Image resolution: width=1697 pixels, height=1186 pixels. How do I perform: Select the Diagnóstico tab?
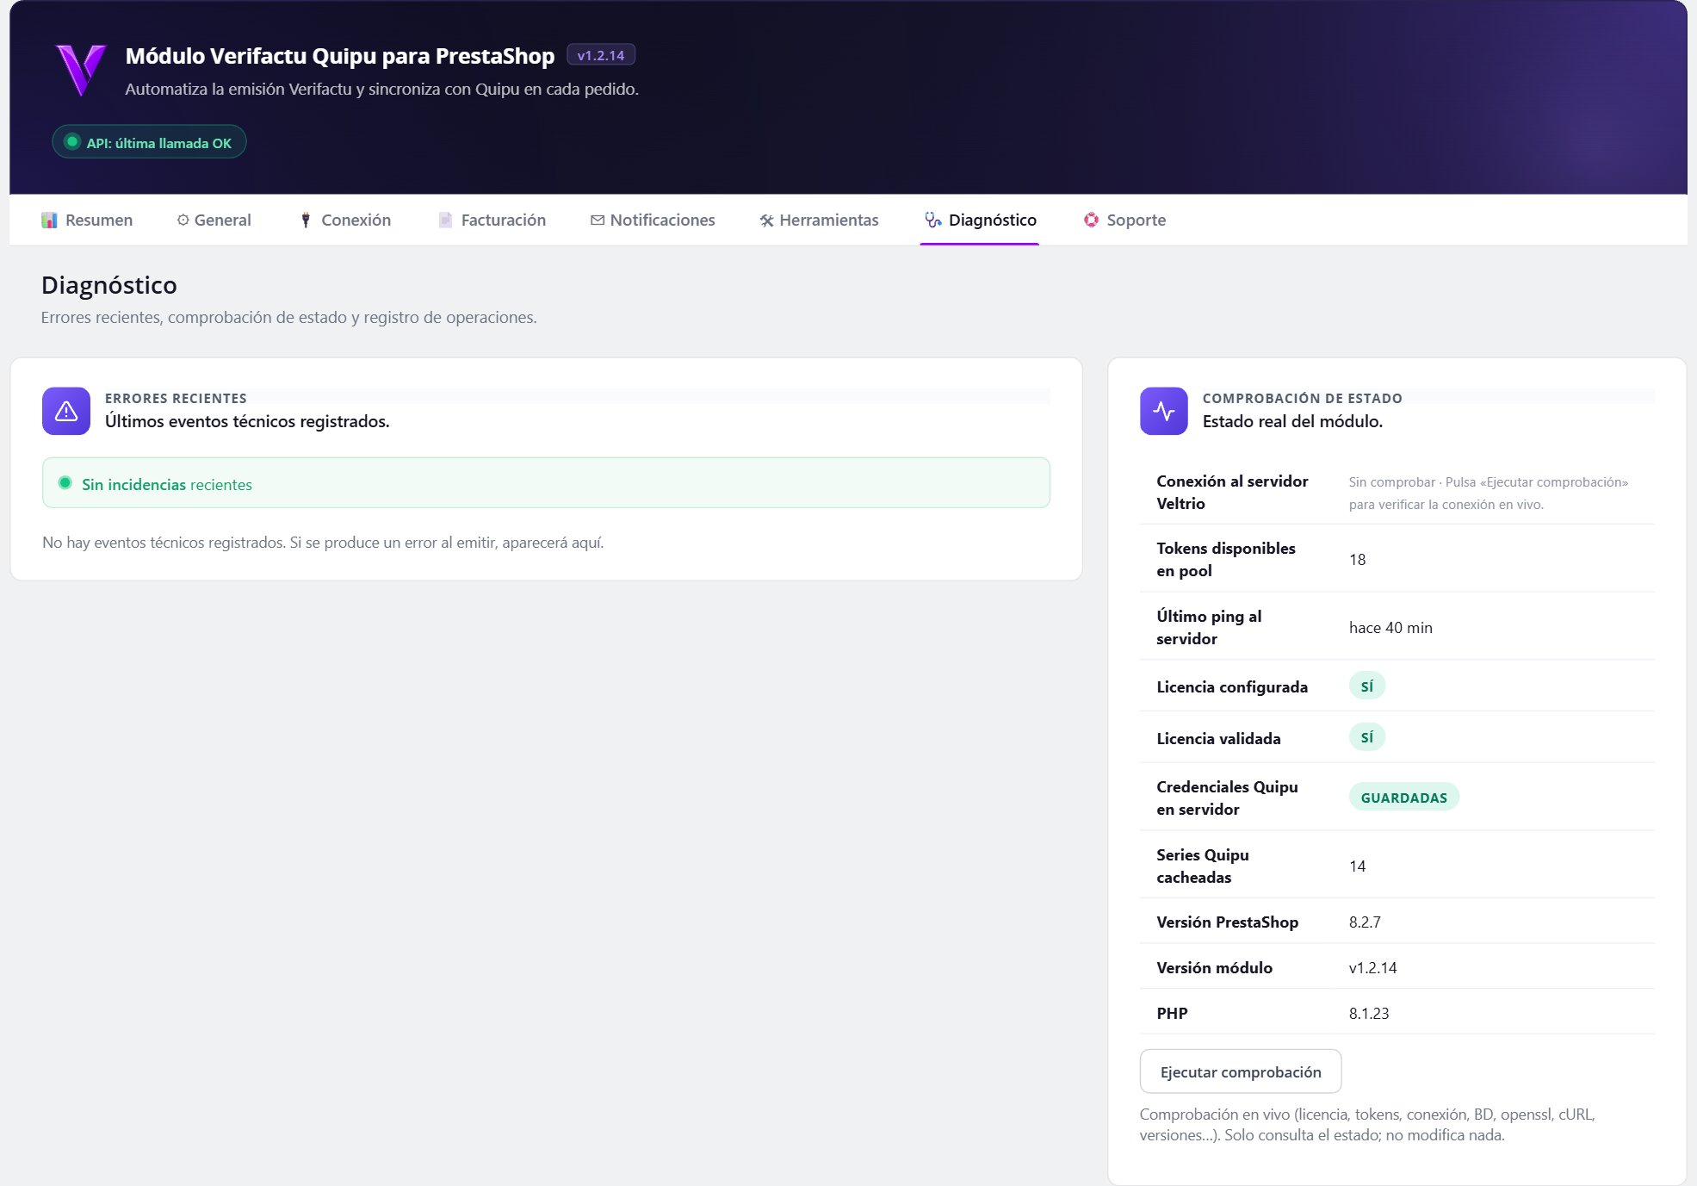pyautogui.click(x=980, y=220)
